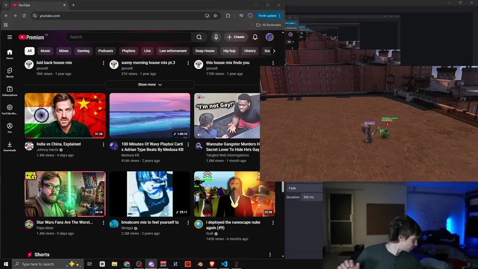Select the All category chip
Viewport: 478px width, 269px height.
click(30, 51)
